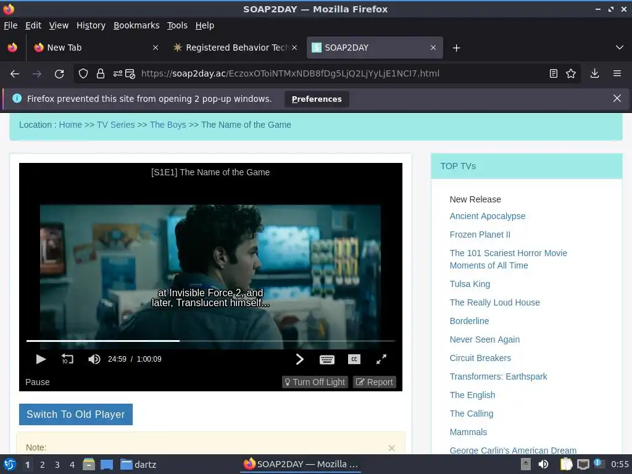Switch to New Tab tab

[x=97, y=48]
